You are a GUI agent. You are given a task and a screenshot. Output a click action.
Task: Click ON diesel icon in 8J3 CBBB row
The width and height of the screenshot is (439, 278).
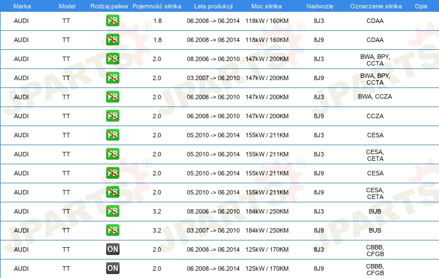click(112, 249)
